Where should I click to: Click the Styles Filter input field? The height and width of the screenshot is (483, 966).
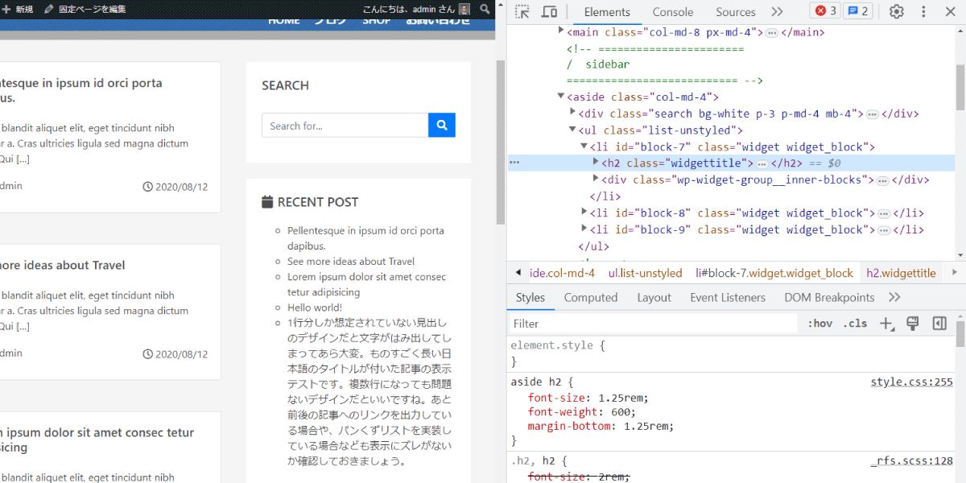(654, 324)
